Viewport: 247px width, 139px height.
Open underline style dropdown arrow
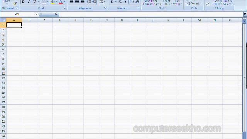click(38, 2)
